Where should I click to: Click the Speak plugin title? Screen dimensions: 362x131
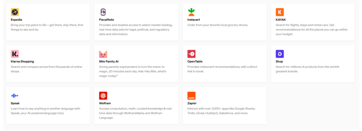(x=15, y=103)
